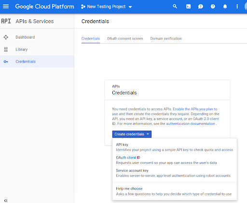Click the search magnifier icon

pos(175,6)
